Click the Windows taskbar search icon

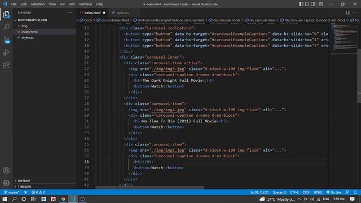click(14, 199)
